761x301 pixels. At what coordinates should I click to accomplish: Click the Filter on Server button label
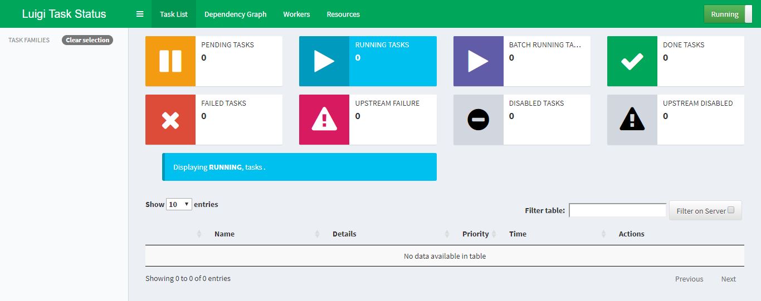(701, 211)
